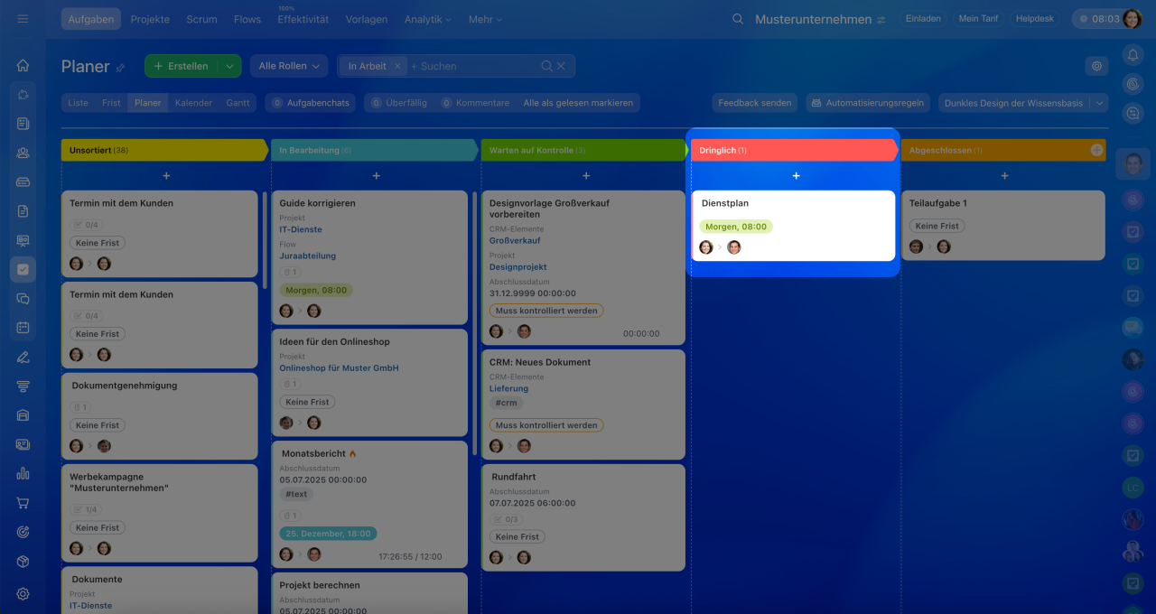Open the Analytik menu dropdown
1156x614 pixels.
[x=427, y=19]
